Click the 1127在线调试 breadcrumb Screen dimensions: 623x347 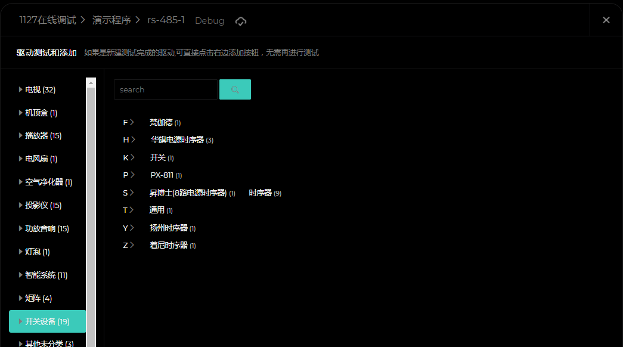point(48,20)
